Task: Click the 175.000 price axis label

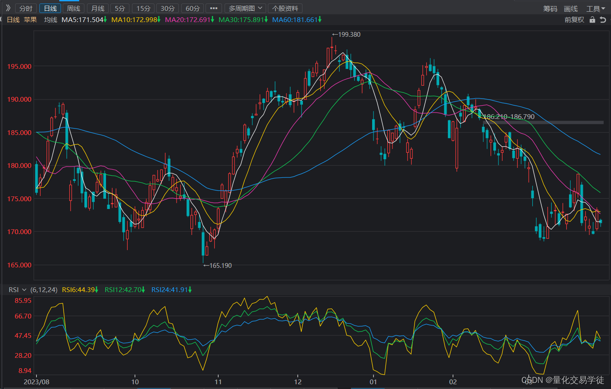Action: tap(19, 199)
